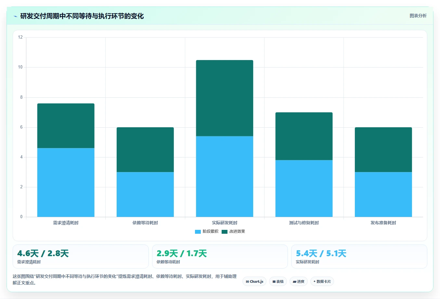Click the 依赖等待耗时 x-axis label
Image resolution: width=440 pixels, height=299 pixels.
pyautogui.click(x=145, y=223)
